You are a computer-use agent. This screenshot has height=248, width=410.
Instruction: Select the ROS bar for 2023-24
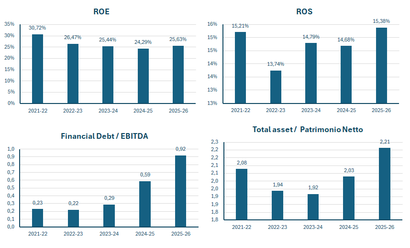[311, 73]
